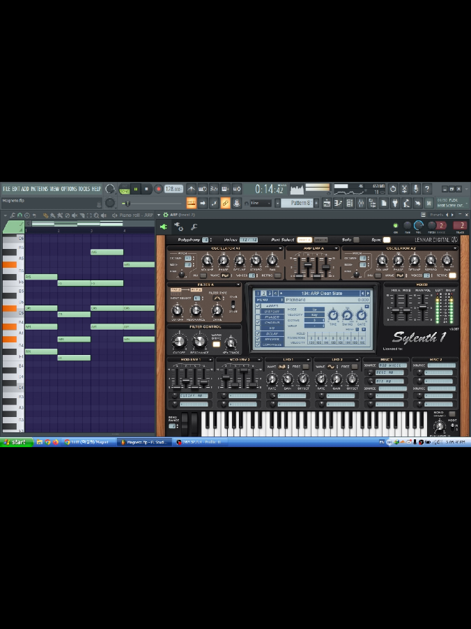
Task: Open the FILE menu in FL Studio
Action: pyautogui.click(x=6, y=189)
